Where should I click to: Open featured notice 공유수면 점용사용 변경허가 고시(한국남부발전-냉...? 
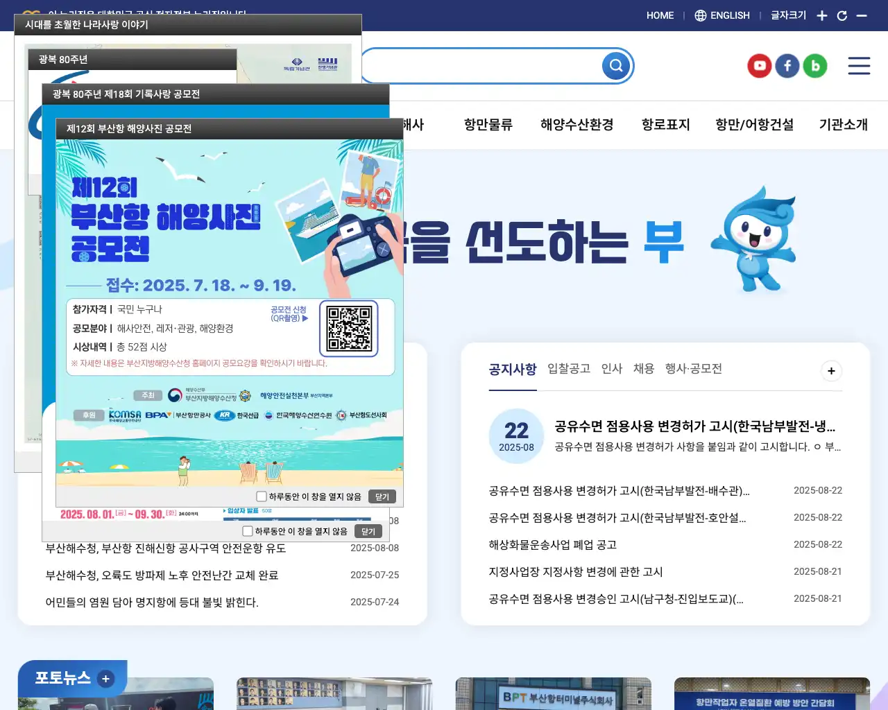coord(695,426)
